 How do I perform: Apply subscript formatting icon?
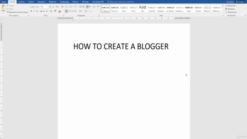click(44, 11)
